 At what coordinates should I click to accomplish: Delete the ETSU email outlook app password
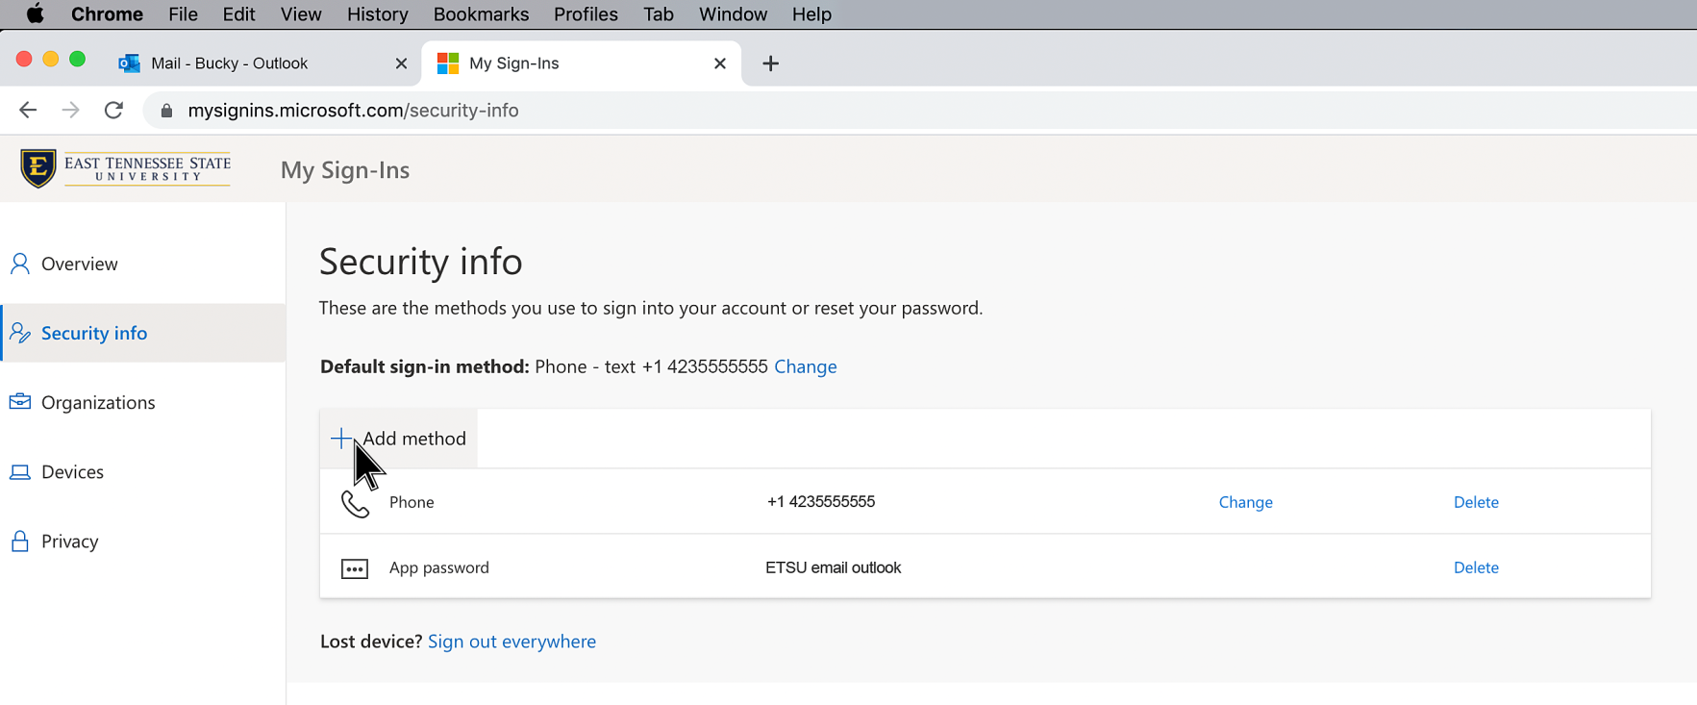1476,567
